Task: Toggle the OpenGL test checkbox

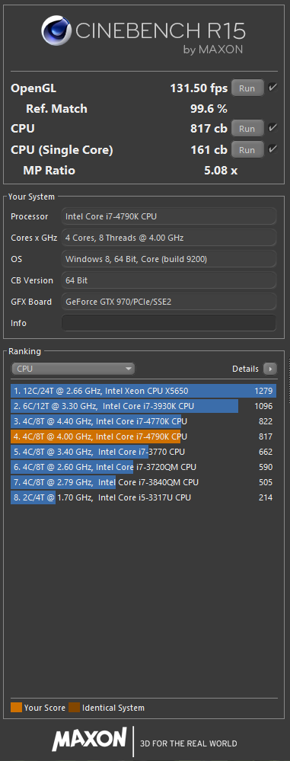Action: 272,88
